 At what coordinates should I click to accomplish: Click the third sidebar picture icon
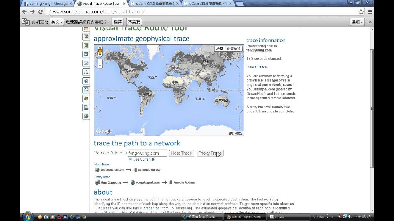[86, 45]
